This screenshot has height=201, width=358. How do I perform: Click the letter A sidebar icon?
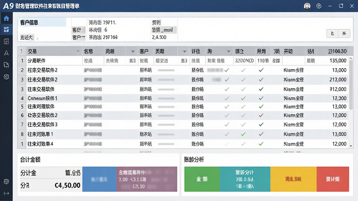(6, 53)
